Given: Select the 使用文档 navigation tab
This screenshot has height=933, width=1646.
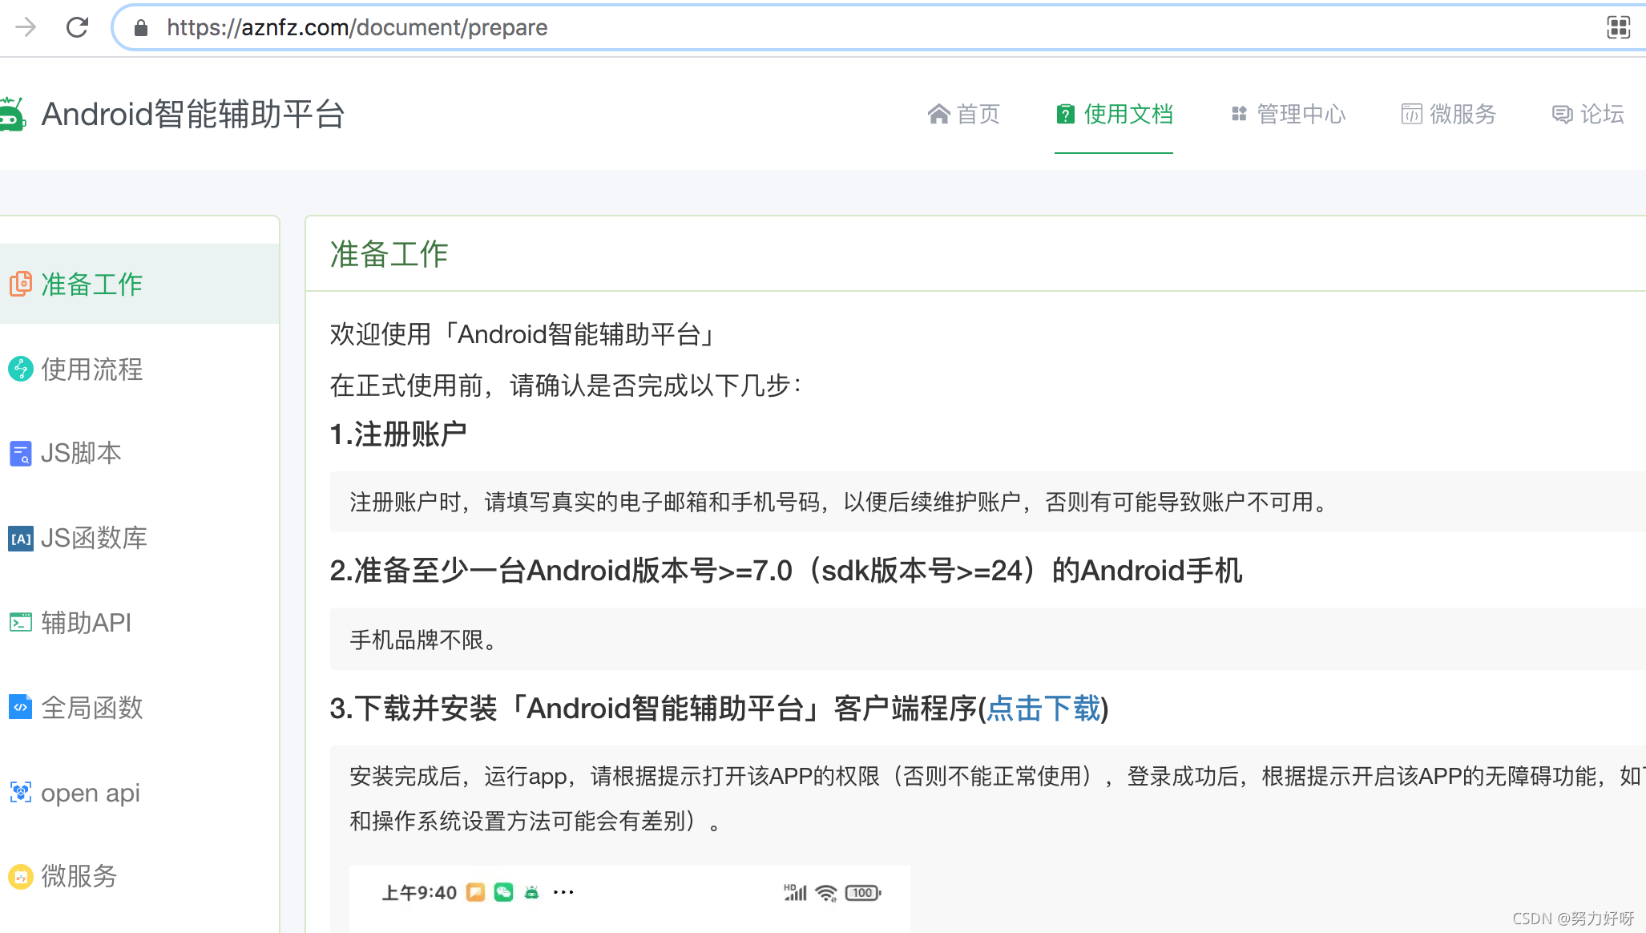Looking at the screenshot, I should click(1114, 114).
